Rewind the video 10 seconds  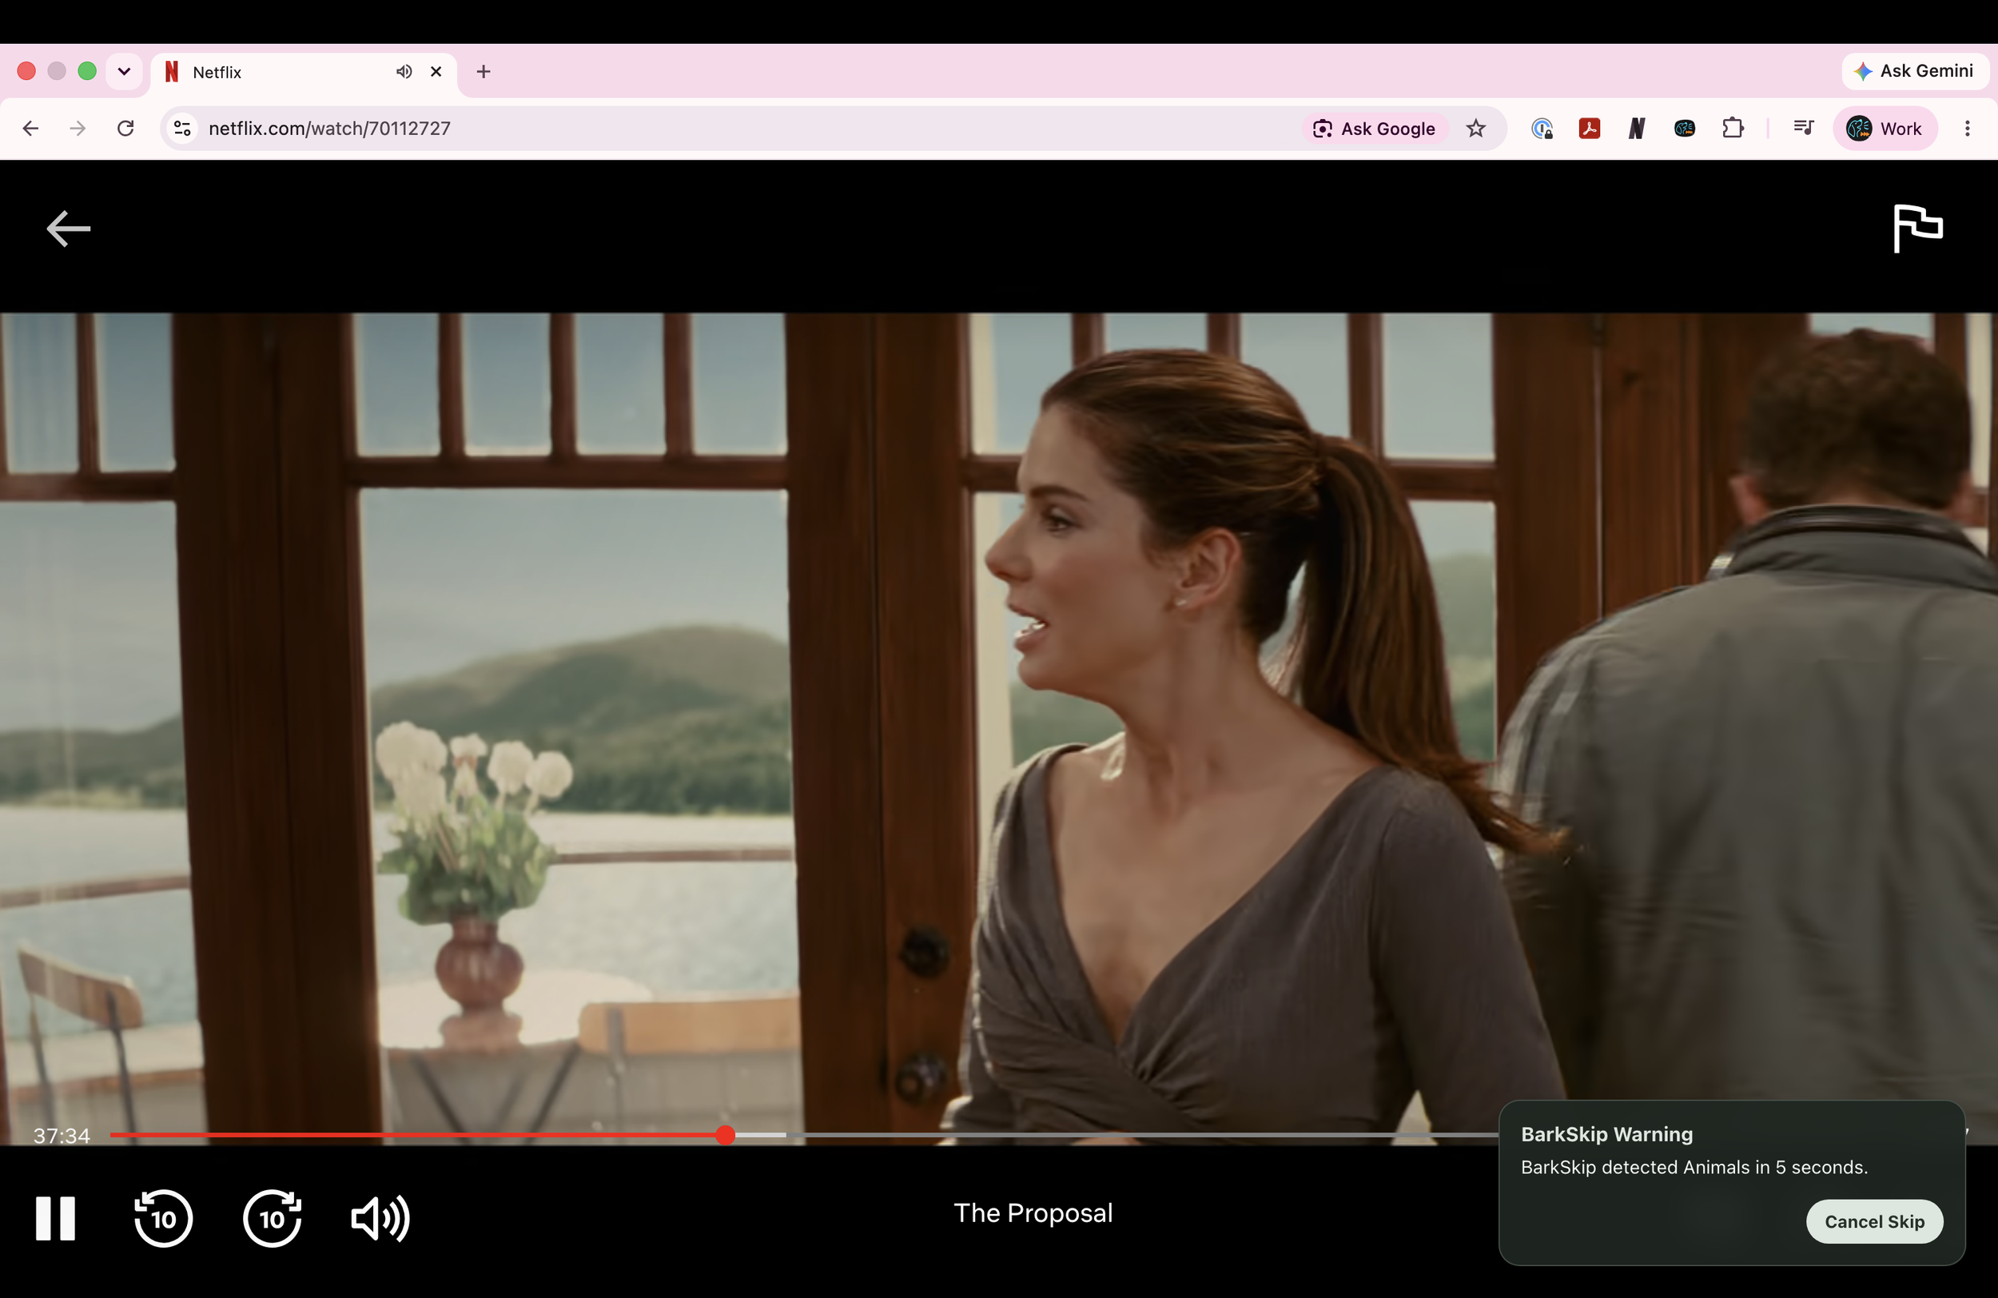(x=163, y=1217)
